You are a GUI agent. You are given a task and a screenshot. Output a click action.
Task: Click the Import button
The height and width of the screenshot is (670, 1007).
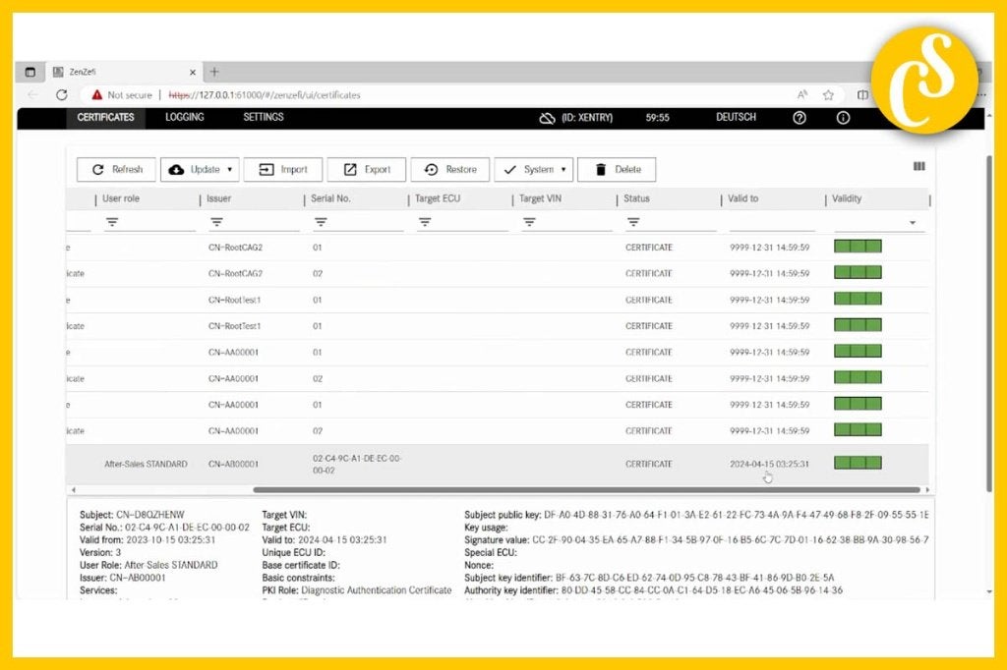pos(283,169)
